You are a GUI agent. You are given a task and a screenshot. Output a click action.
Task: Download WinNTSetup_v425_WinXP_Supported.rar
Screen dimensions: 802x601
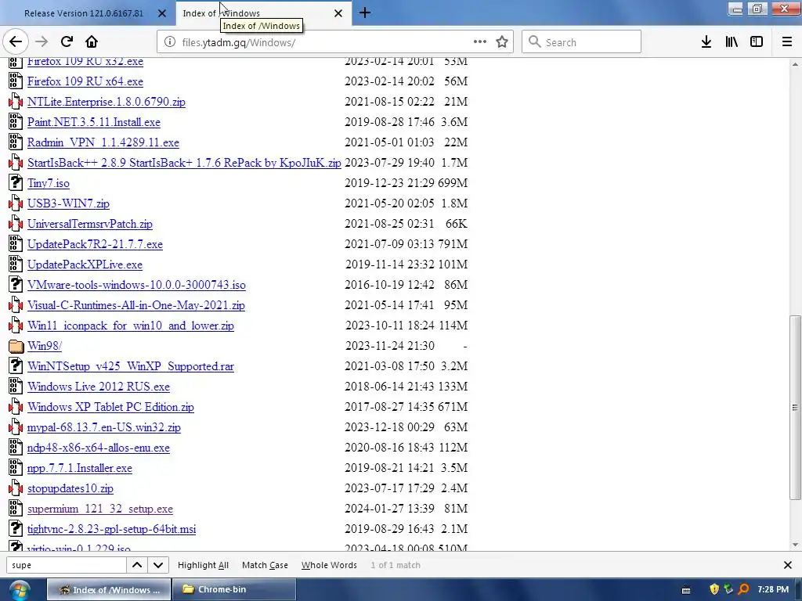coord(131,366)
